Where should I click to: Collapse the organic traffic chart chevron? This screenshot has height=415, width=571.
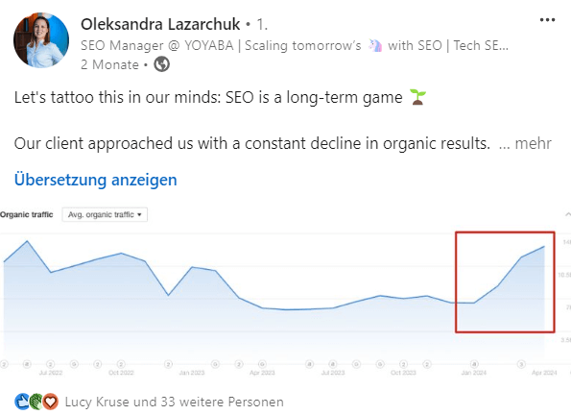(x=567, y=214)
